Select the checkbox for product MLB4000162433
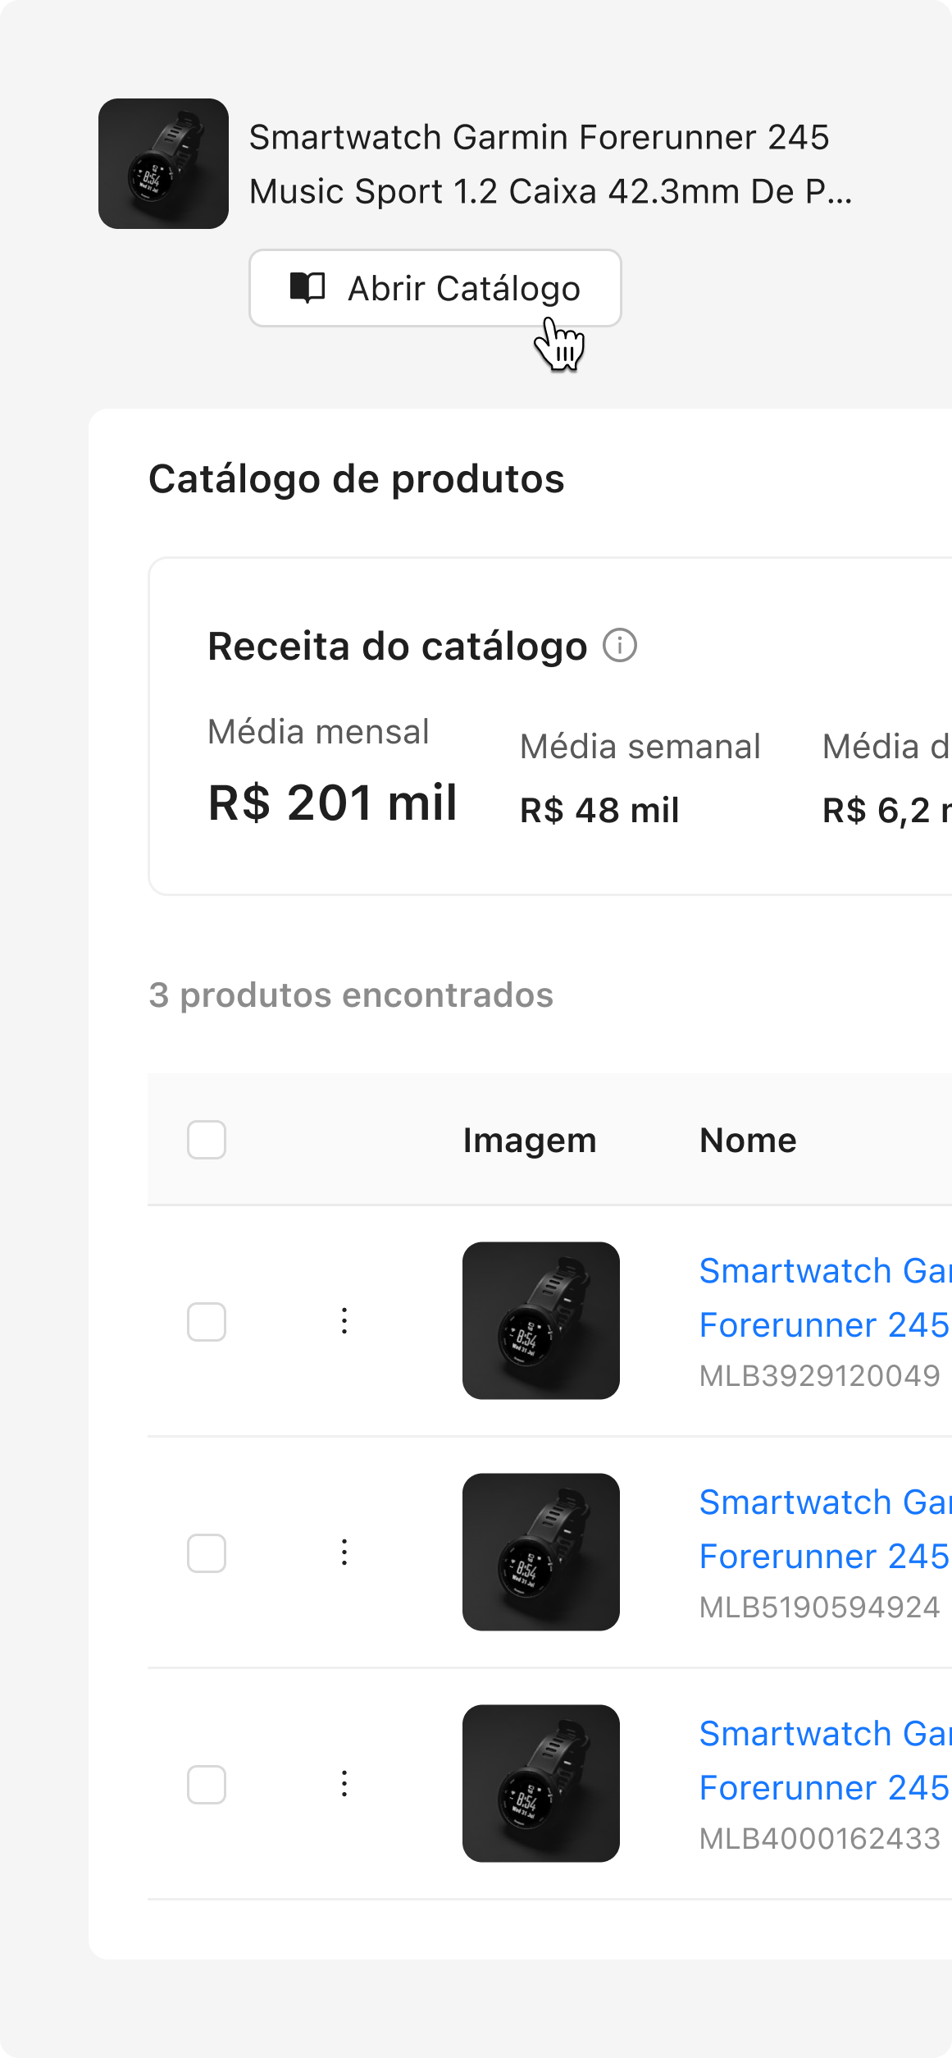952x2058 pixels. (x=207, y=1784)
